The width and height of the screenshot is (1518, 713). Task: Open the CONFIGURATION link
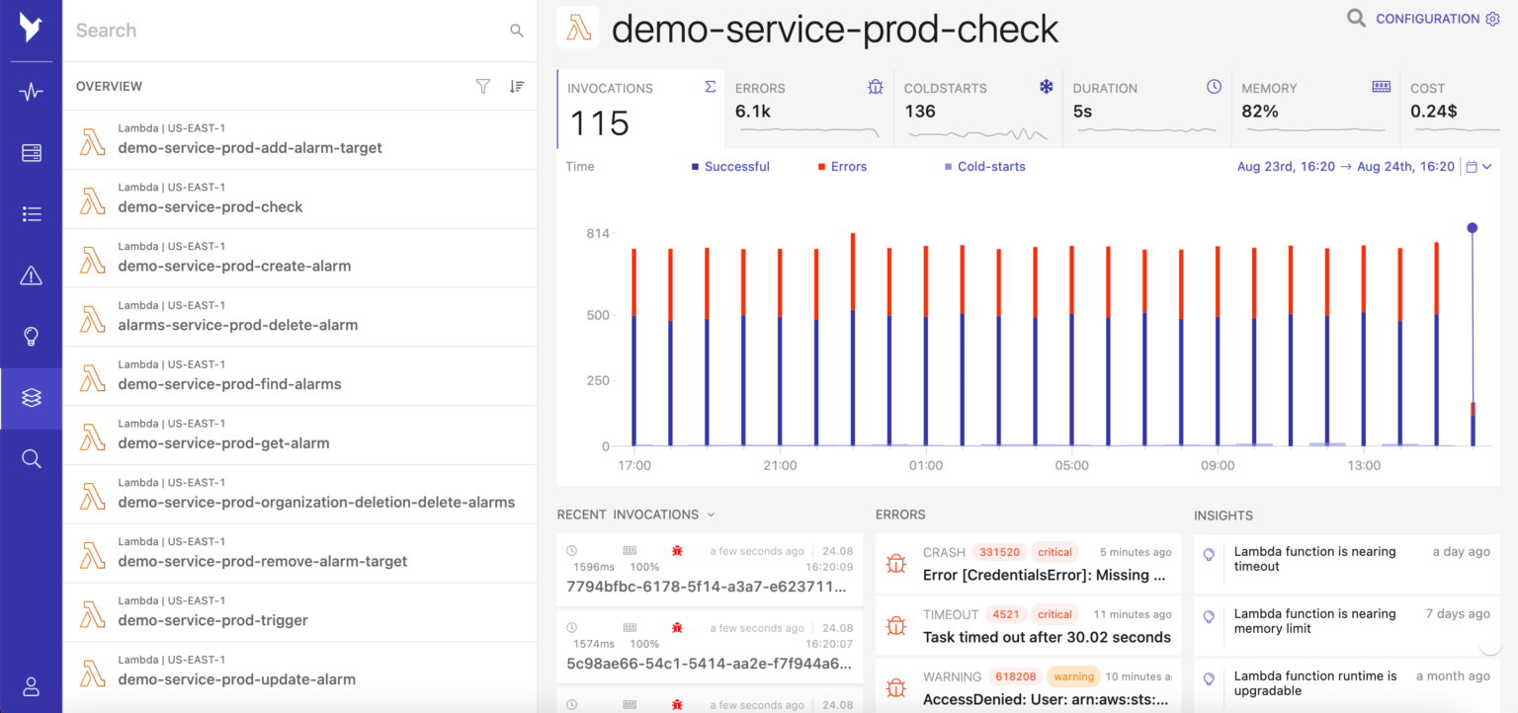[x=1428, y=18]
